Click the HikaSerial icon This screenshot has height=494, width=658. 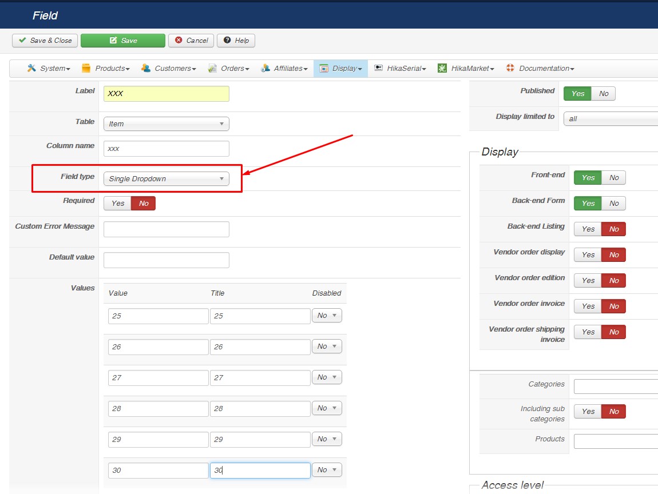click(x=379, y=68)
